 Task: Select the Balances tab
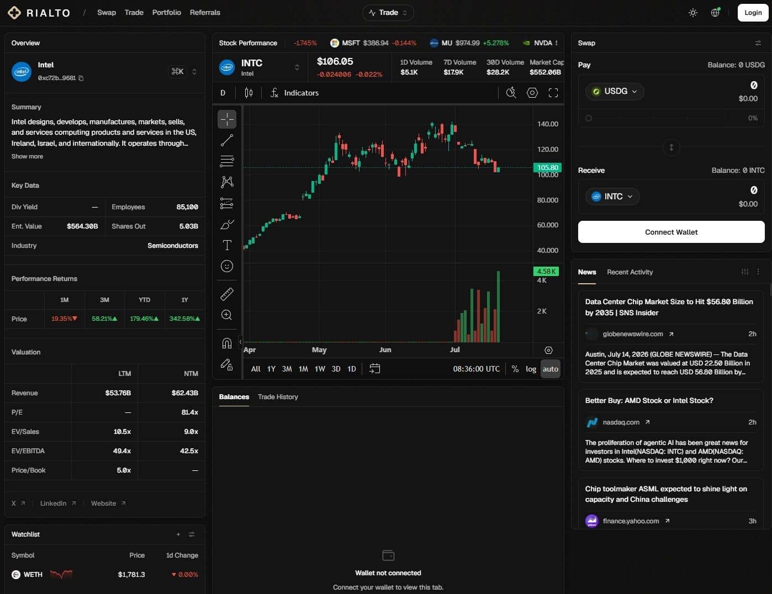(x=234, y=397)
